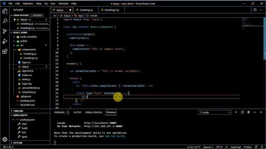Open the 1: node terminal dropdown

coord(215,113)
